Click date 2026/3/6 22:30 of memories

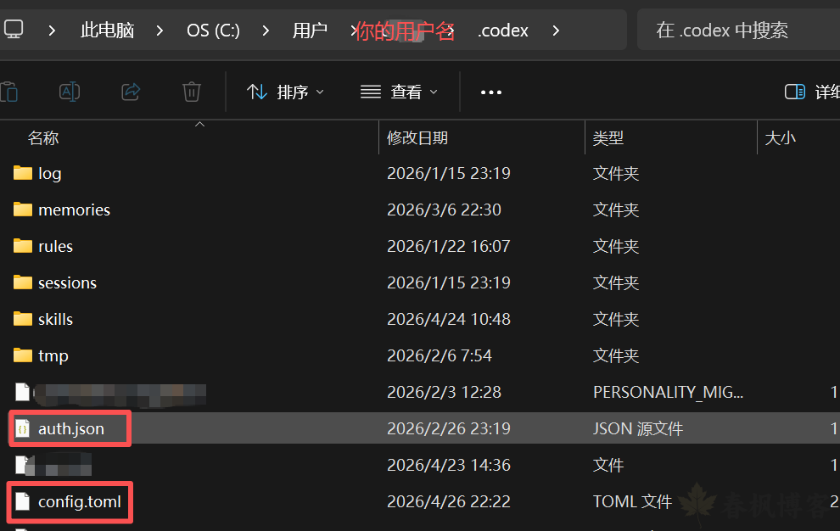pyautogui.click(x=444, y=210)
